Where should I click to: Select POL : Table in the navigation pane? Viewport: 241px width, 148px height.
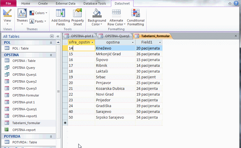tap(29, 48)
